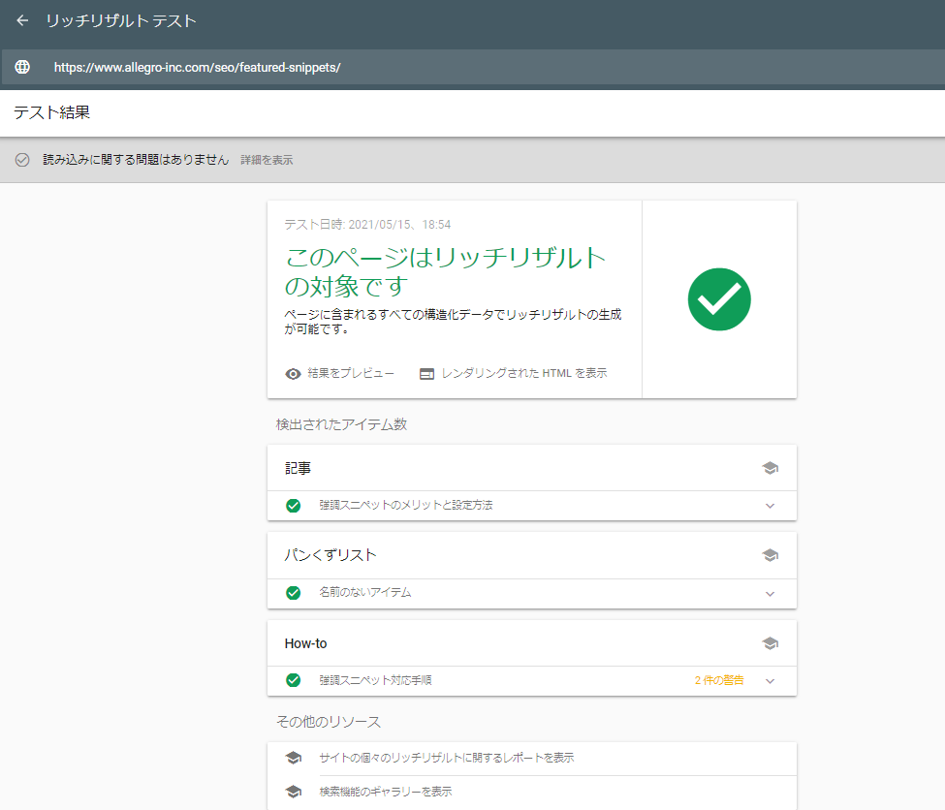Click the graduation cap icon in 記事 card
Viewport: 945px width, 810px height.
click(x=770, y=468)
